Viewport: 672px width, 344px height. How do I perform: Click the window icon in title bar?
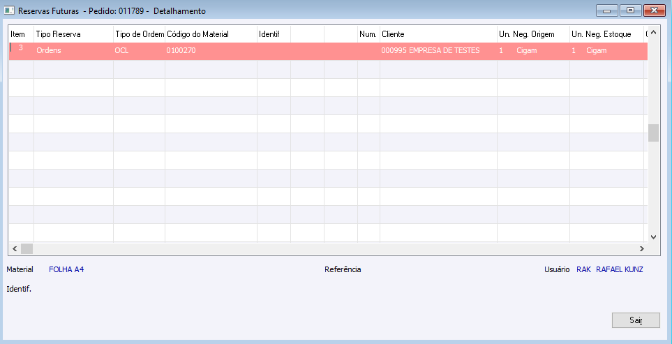[x=9, y=10]
